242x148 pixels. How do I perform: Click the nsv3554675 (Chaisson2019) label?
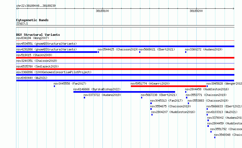coord(170,106)
